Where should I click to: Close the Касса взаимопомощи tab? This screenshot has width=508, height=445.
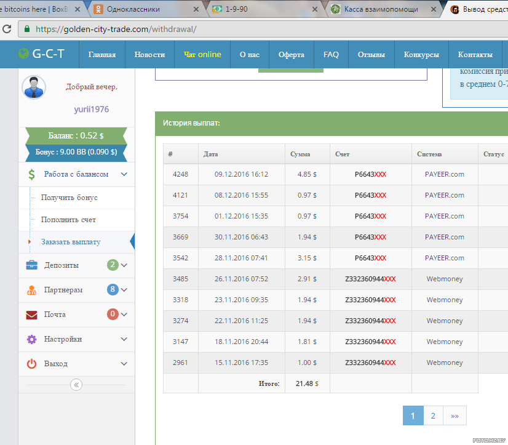433,9
